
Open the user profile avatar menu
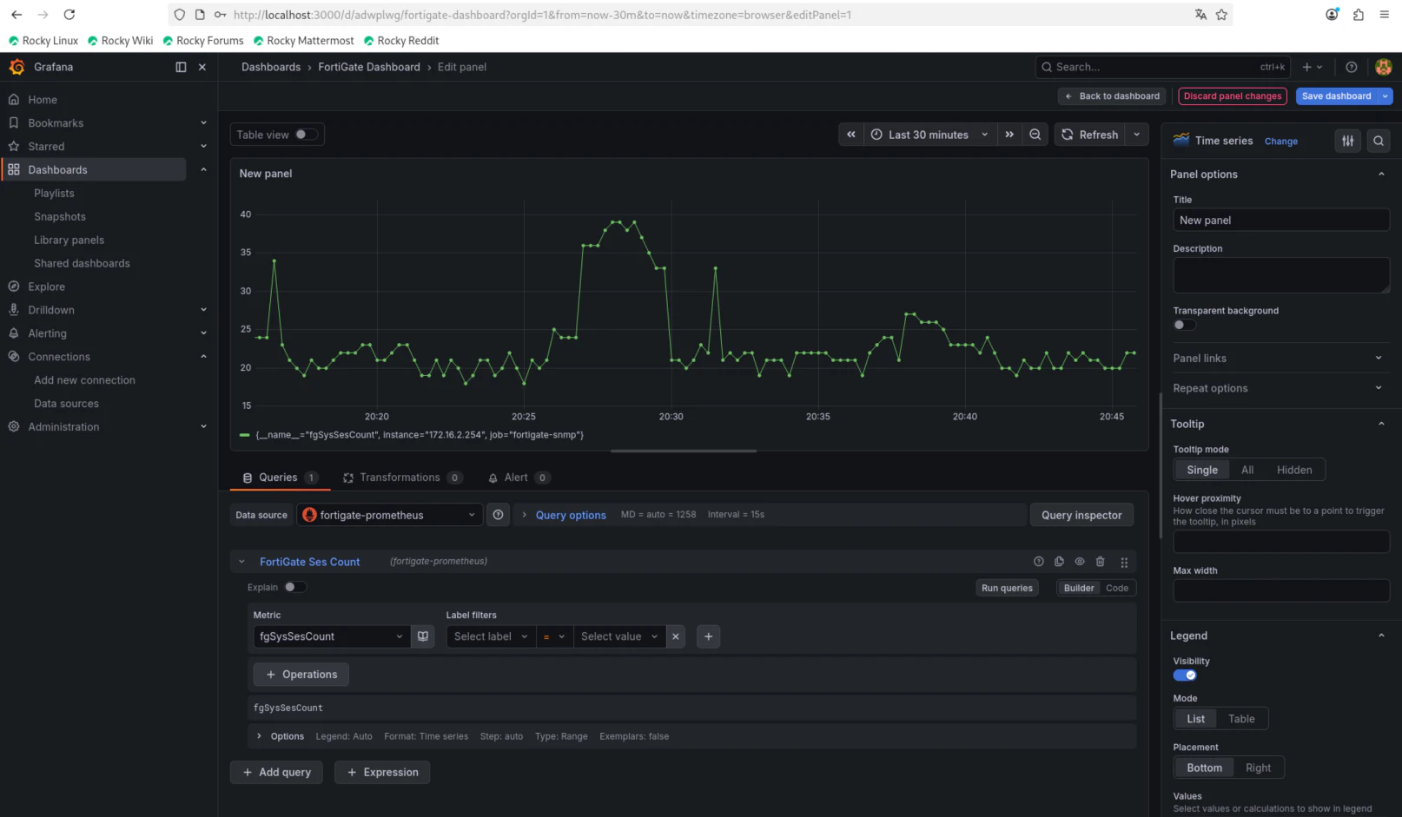[x=1384, y=67]
